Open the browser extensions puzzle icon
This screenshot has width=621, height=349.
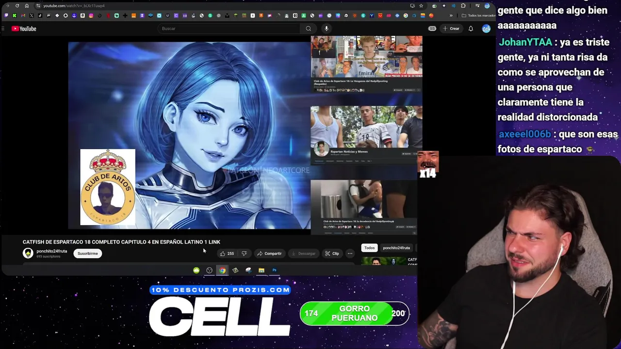(x=463, y=6)
